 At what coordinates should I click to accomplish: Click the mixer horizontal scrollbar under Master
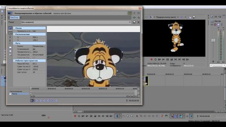click(x=218, y=65)
